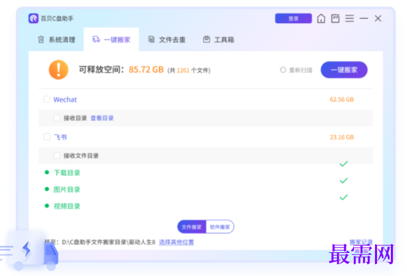
Task: Click the topmost green checkmark
Action: pos(343,164)
